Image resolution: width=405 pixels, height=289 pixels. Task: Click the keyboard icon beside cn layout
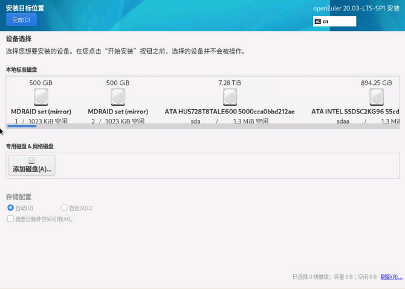317,21
